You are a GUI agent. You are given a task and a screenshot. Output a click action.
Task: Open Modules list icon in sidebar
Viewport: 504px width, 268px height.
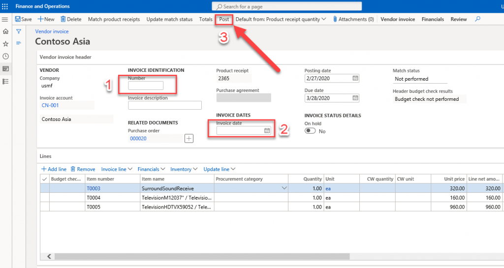point(5,82)
